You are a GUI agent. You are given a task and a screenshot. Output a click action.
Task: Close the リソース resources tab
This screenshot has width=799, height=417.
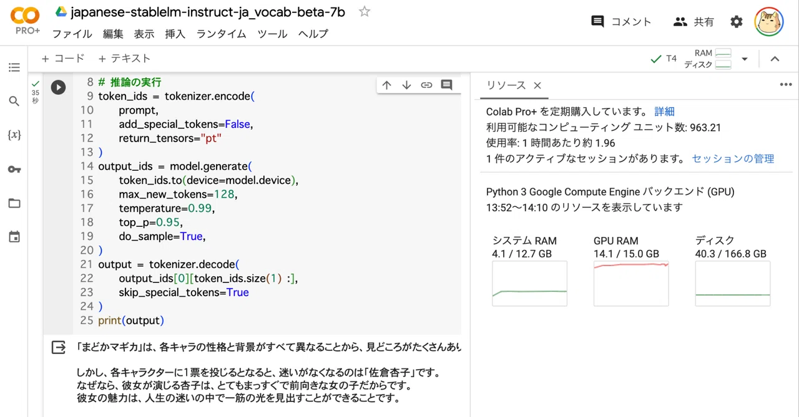pos(537,85)
